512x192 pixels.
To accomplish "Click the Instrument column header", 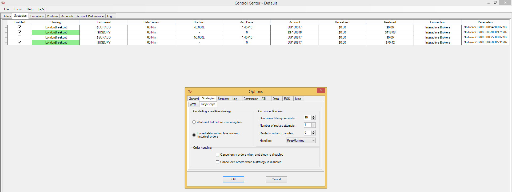I will coord(103,22).
